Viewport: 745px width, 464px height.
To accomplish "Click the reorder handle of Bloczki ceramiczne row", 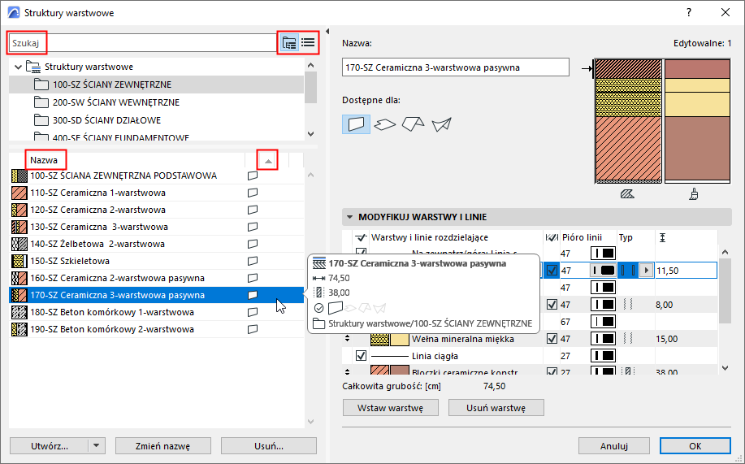I will [x=348, y=372].
